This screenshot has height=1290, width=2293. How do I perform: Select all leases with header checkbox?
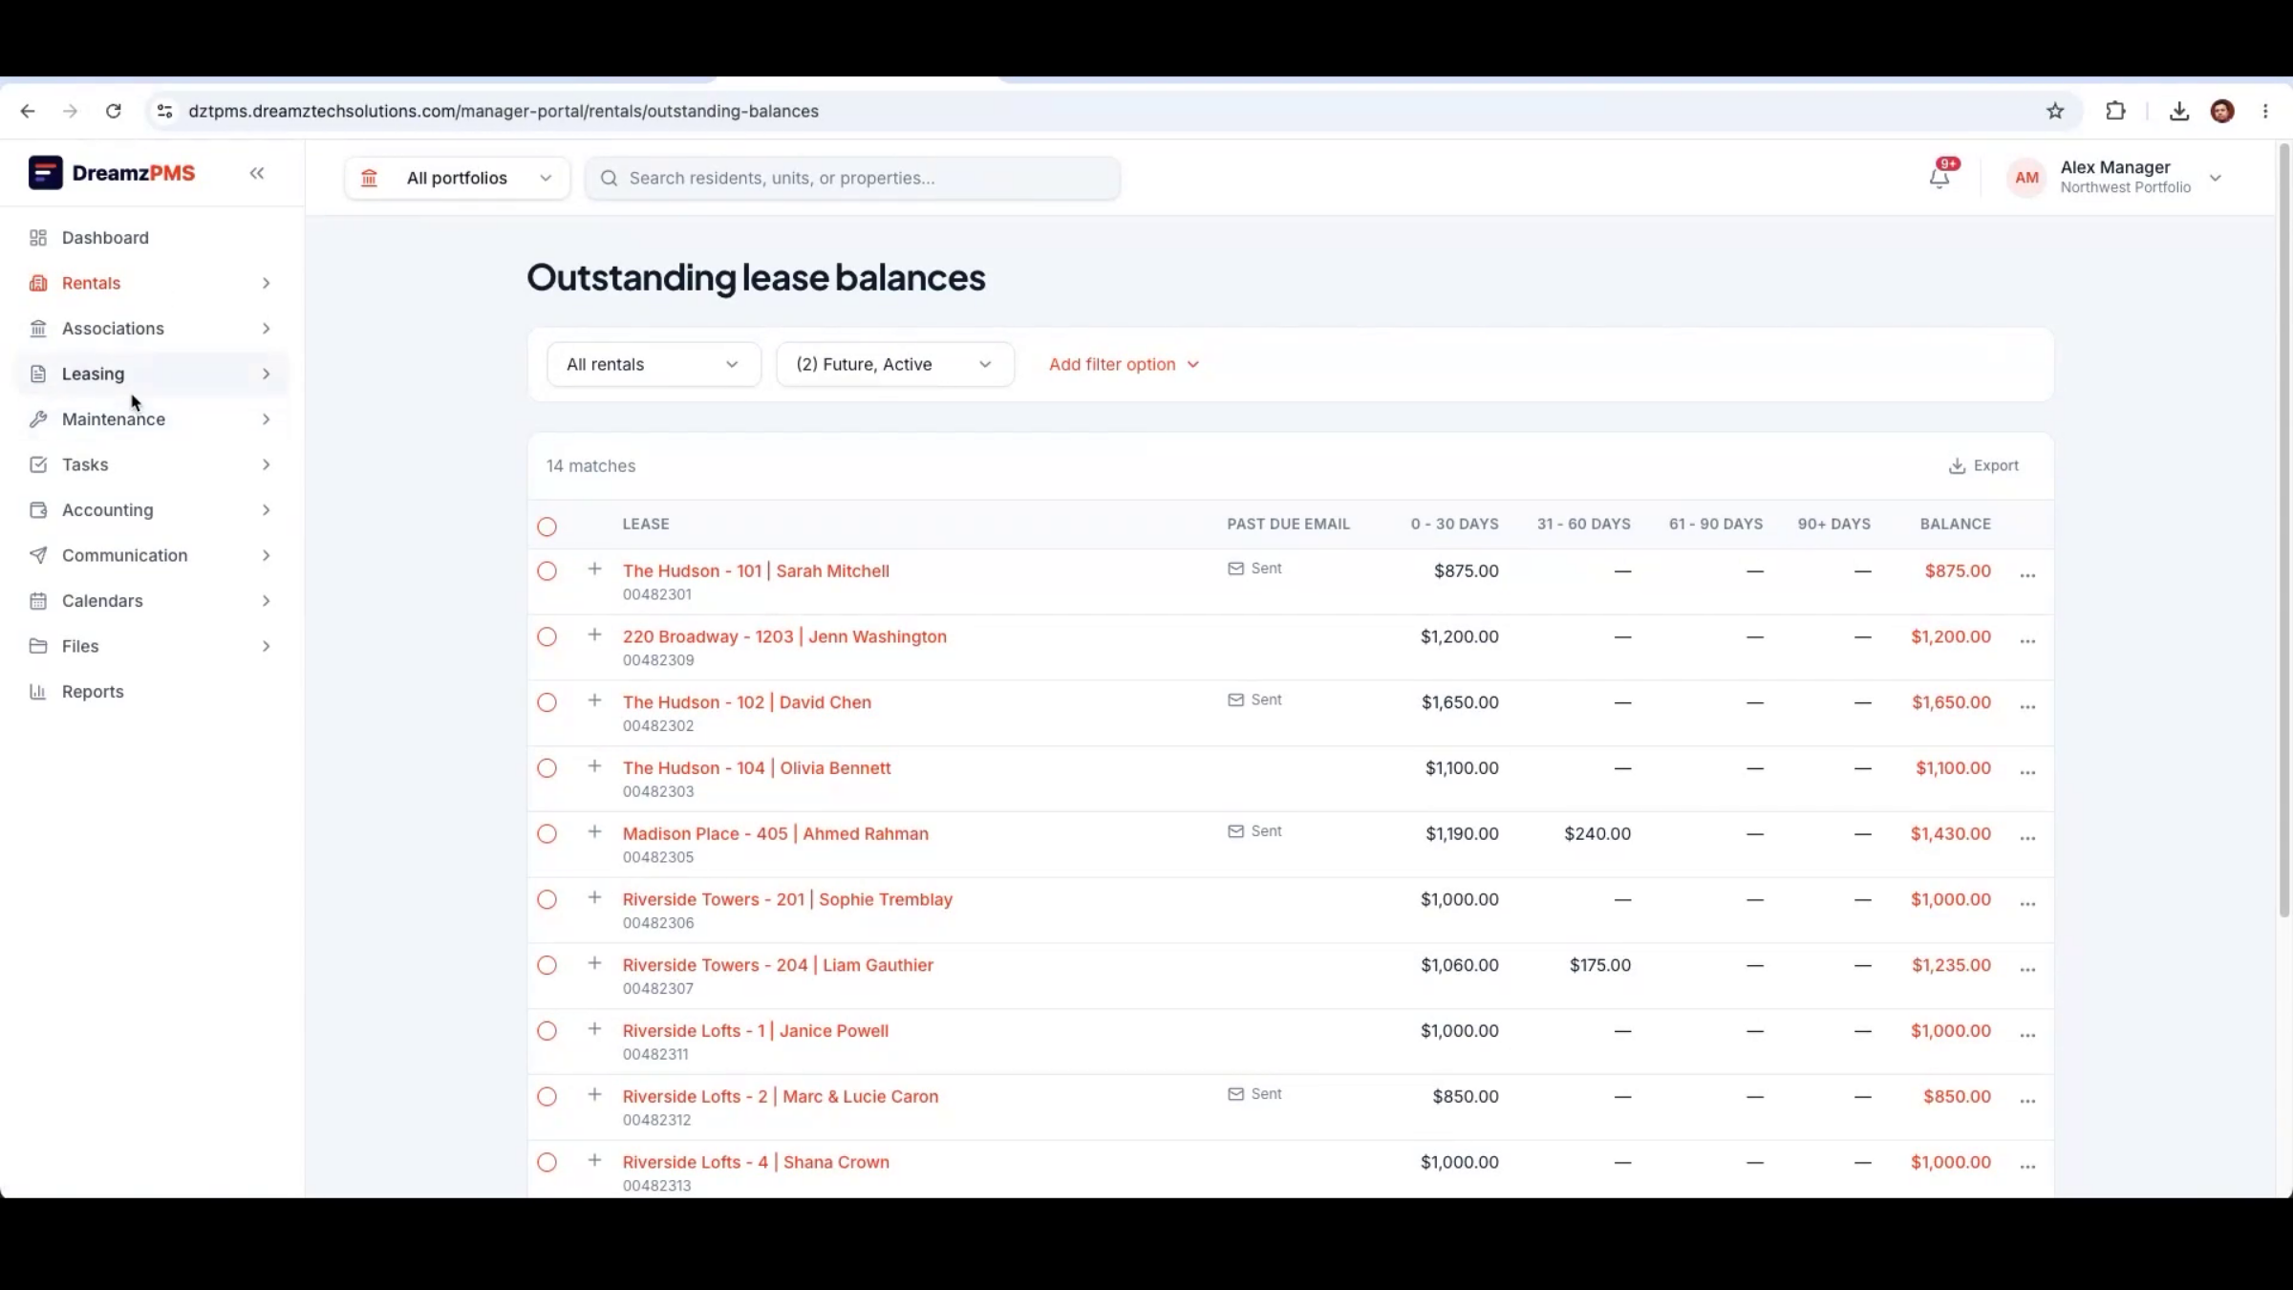546,527
